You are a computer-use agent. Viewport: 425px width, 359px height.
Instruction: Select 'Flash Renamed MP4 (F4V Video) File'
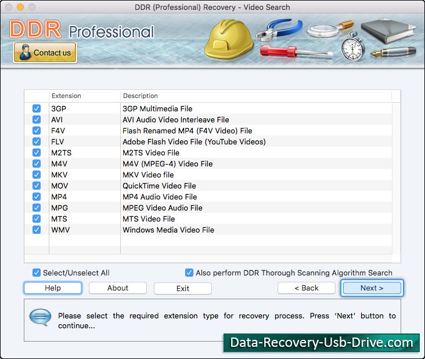[188, 130]
